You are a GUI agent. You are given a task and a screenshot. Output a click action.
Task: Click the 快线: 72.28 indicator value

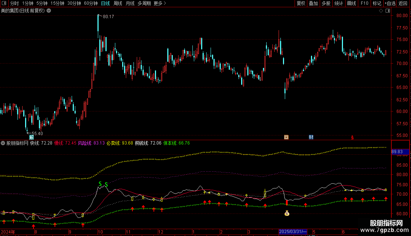41,143
